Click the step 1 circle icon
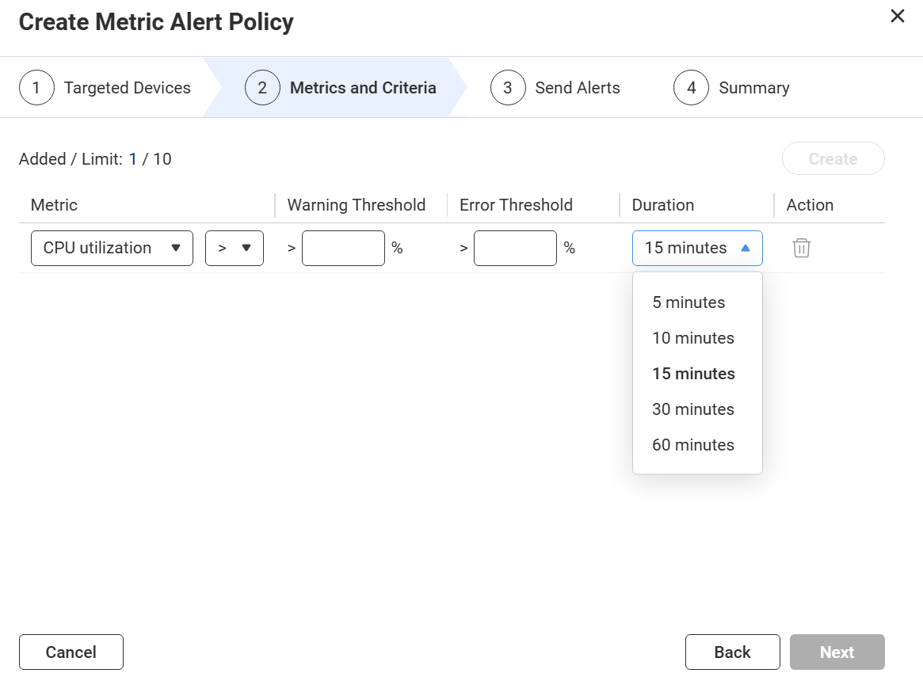The image size is (923, 692). point(36,88)
